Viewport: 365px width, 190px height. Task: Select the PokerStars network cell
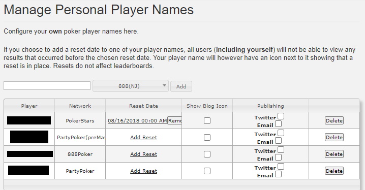pos(80,121)
